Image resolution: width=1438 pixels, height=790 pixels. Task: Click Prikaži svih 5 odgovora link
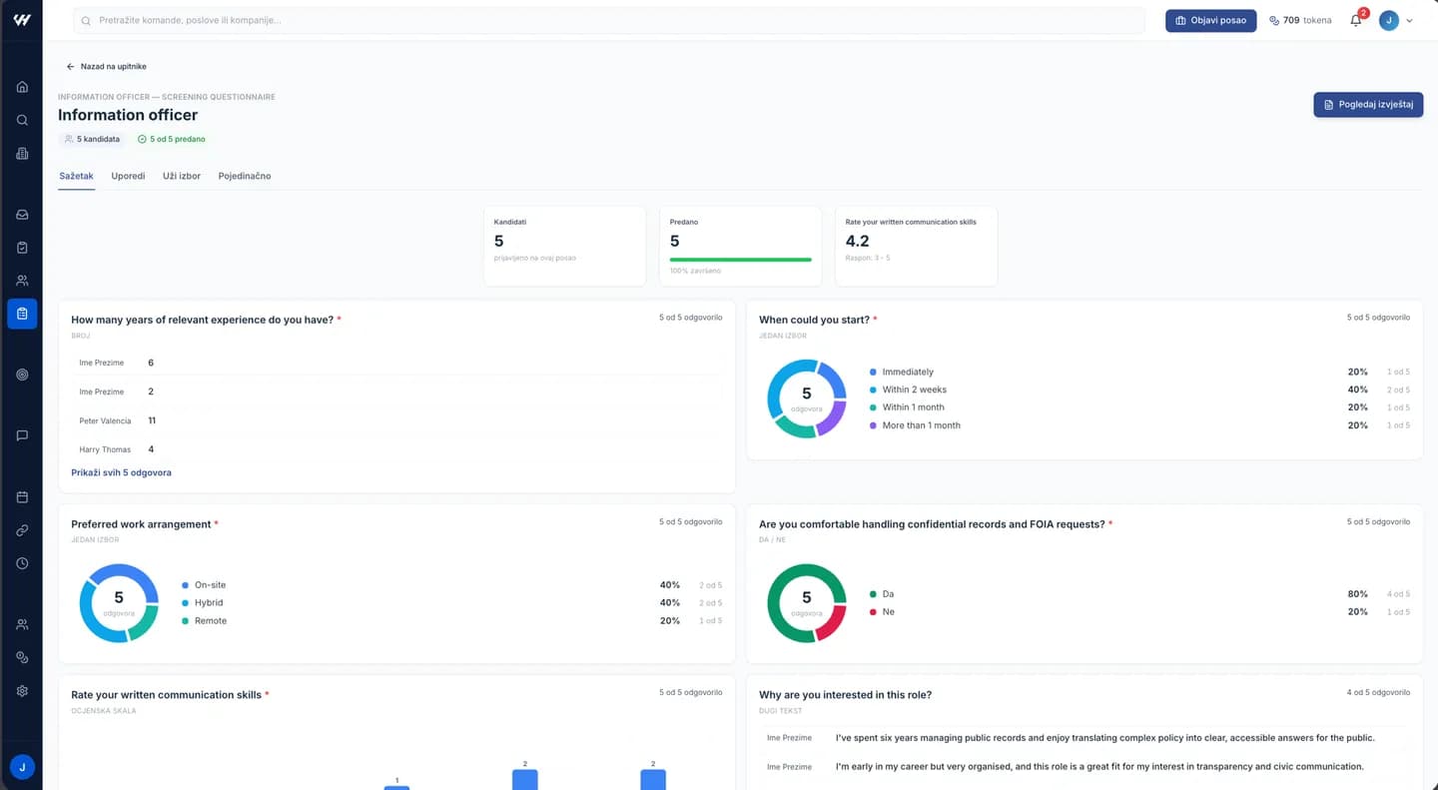click(121, 472)
